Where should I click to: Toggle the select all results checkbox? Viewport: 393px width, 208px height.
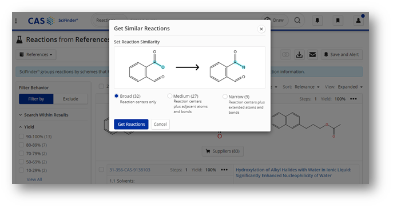click(x=101, y=86)
